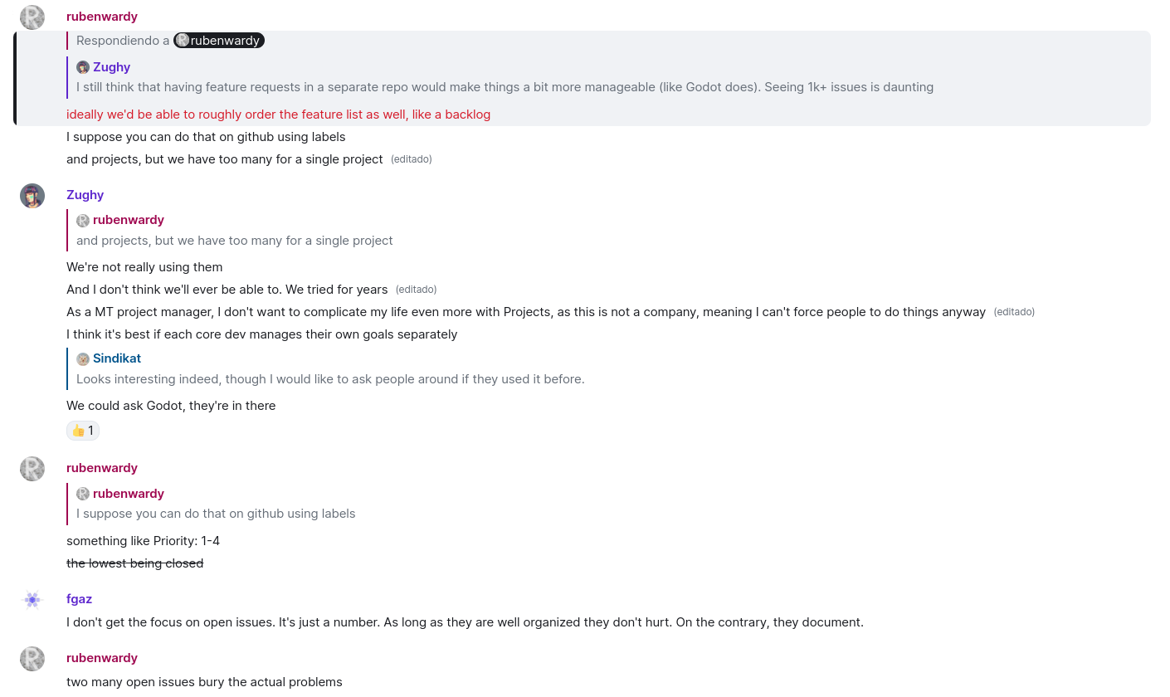Click small rubenwardy avatar quoting 'and projects, but'
The width and height of the screenshot is (1170, 697).
tap(83, 221)
